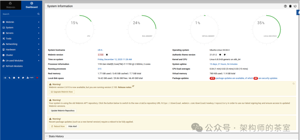Image resolution: width=300 pixels, height=140 pixels.
Task: Expand the Networking sidebar category
Action: click(21, 44)
